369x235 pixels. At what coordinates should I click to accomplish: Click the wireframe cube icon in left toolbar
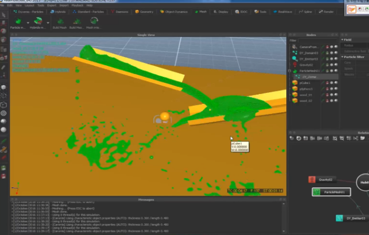pyautogui.click(x=4, y=105)
